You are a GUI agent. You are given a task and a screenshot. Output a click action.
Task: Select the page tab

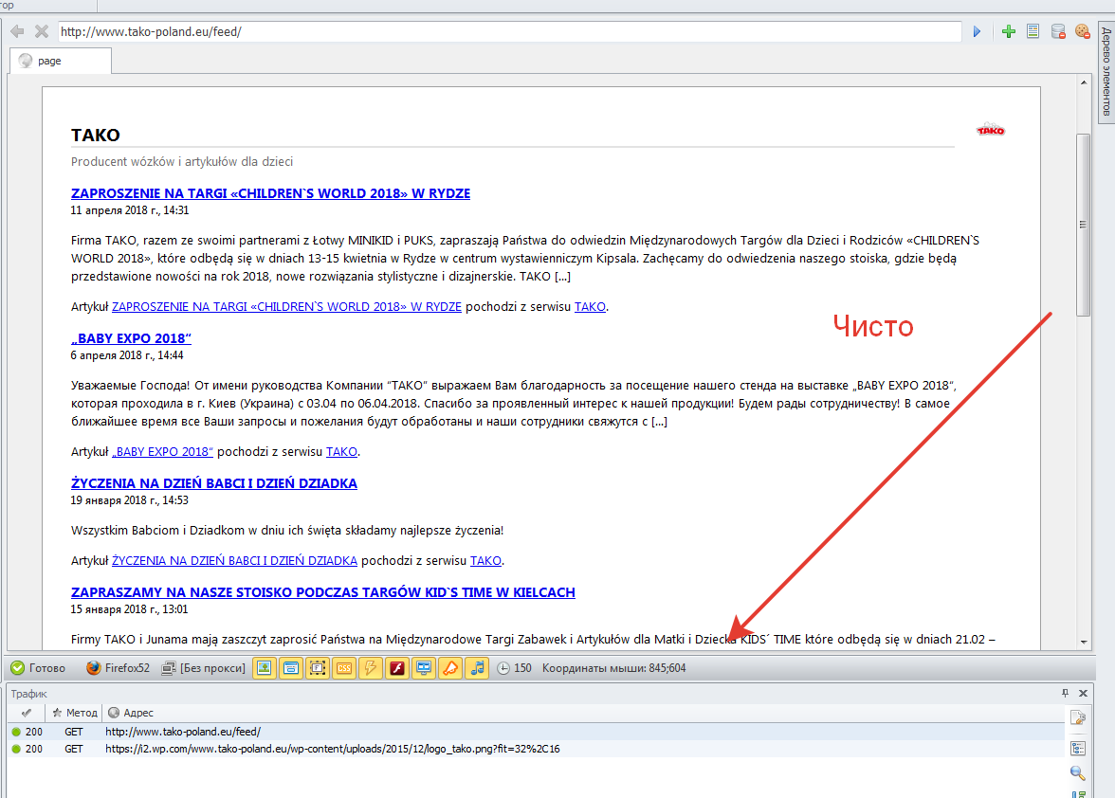61,61
